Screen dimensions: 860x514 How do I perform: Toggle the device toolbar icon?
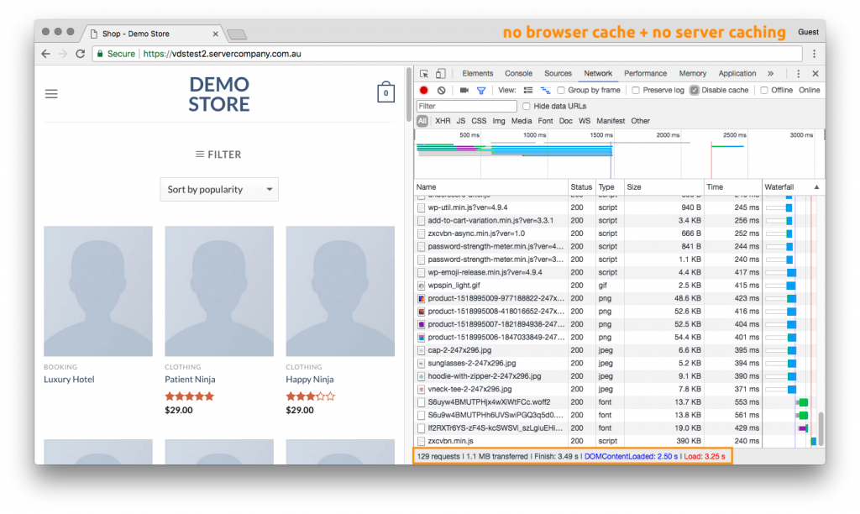tap(440, 74)
